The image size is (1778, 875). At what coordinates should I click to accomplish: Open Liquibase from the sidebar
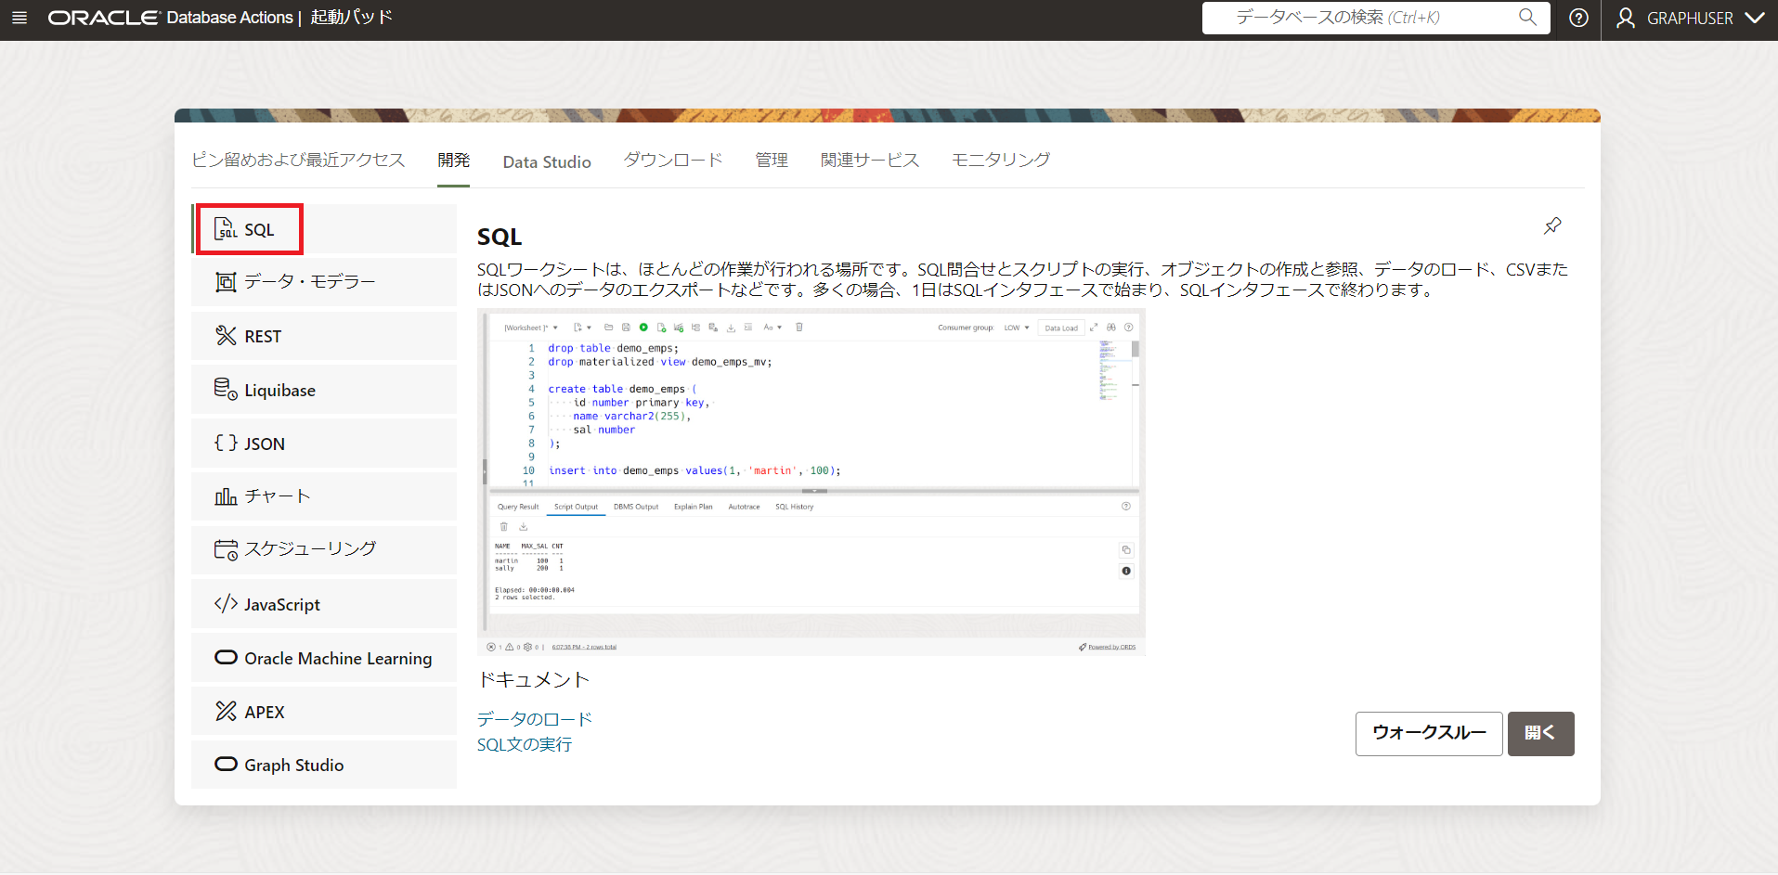click(279, 389)
